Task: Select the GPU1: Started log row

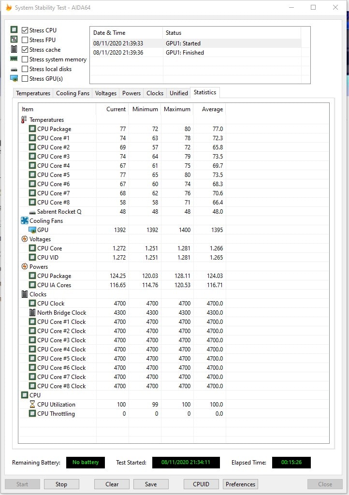Action: 184,44
